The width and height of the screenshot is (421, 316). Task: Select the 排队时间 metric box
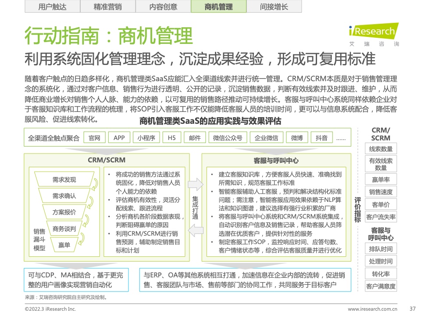coord(381,248)
